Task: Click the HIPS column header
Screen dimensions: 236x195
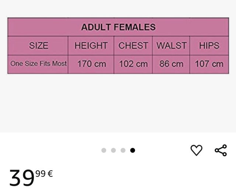Action: (x=209, y=46)
